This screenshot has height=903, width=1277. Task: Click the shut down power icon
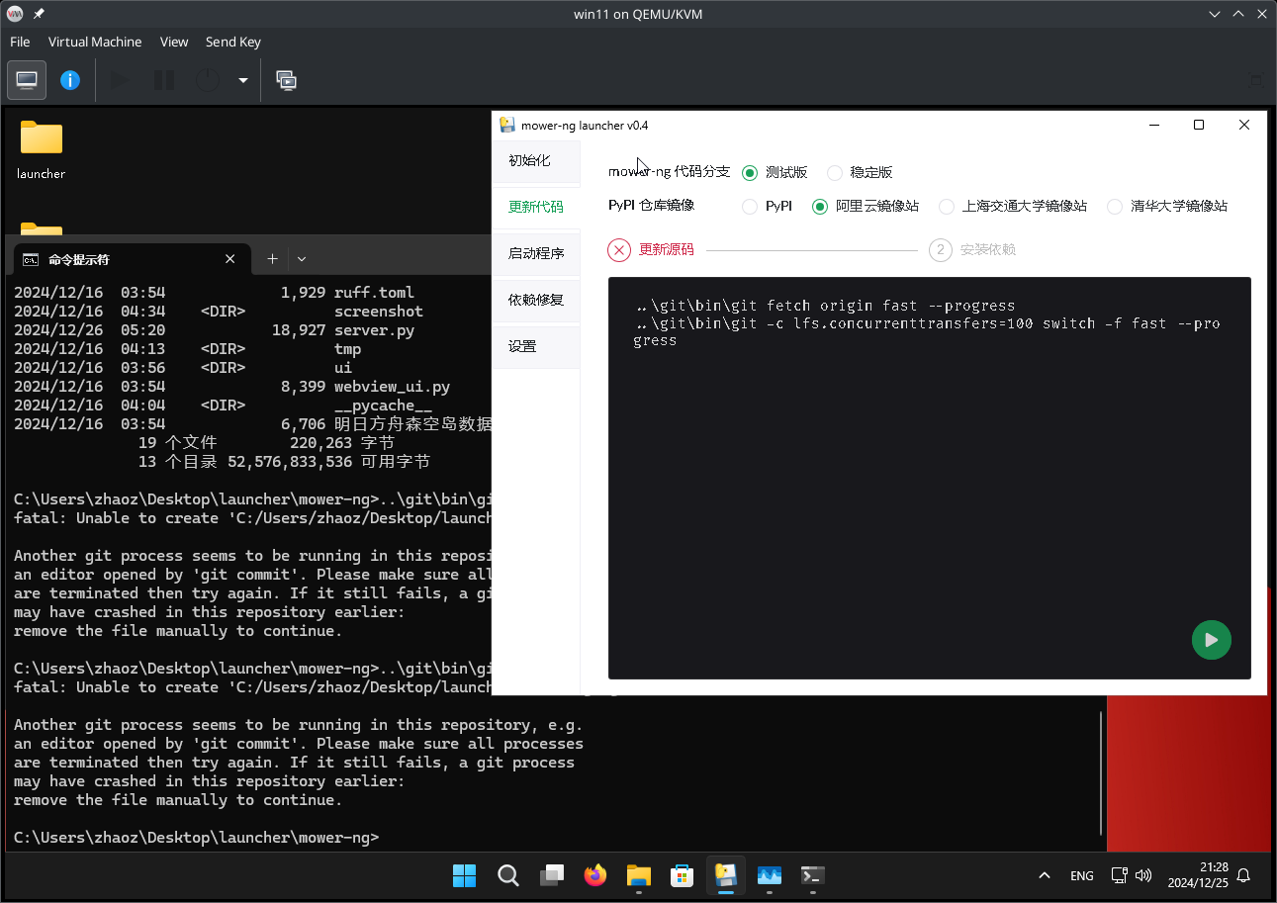(x=206, y=80)
